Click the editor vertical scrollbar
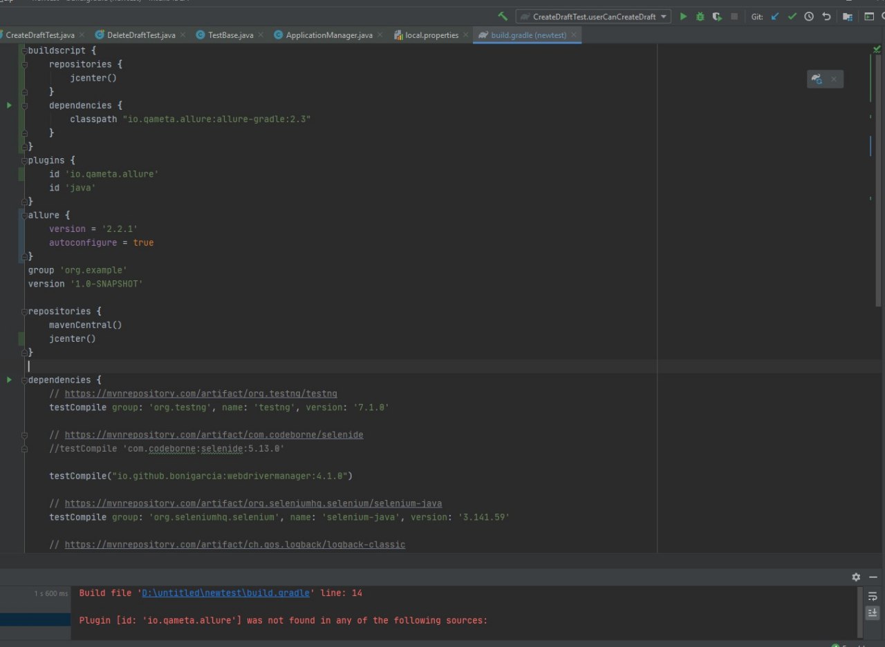 (879, 181)
